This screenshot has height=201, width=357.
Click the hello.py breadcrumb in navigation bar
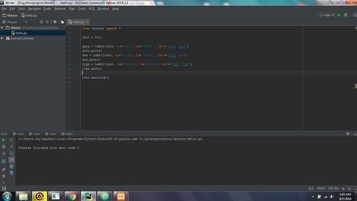(29, 16)
